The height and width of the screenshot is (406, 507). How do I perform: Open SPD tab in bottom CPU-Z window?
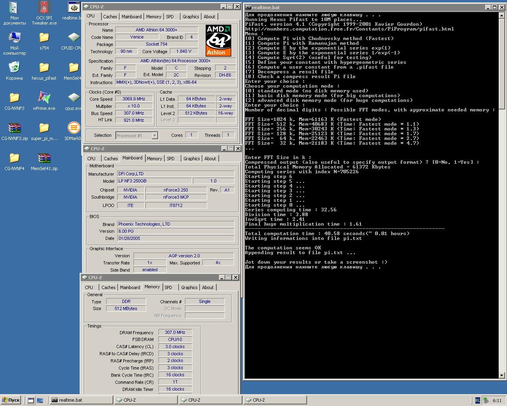coord(168,287)
